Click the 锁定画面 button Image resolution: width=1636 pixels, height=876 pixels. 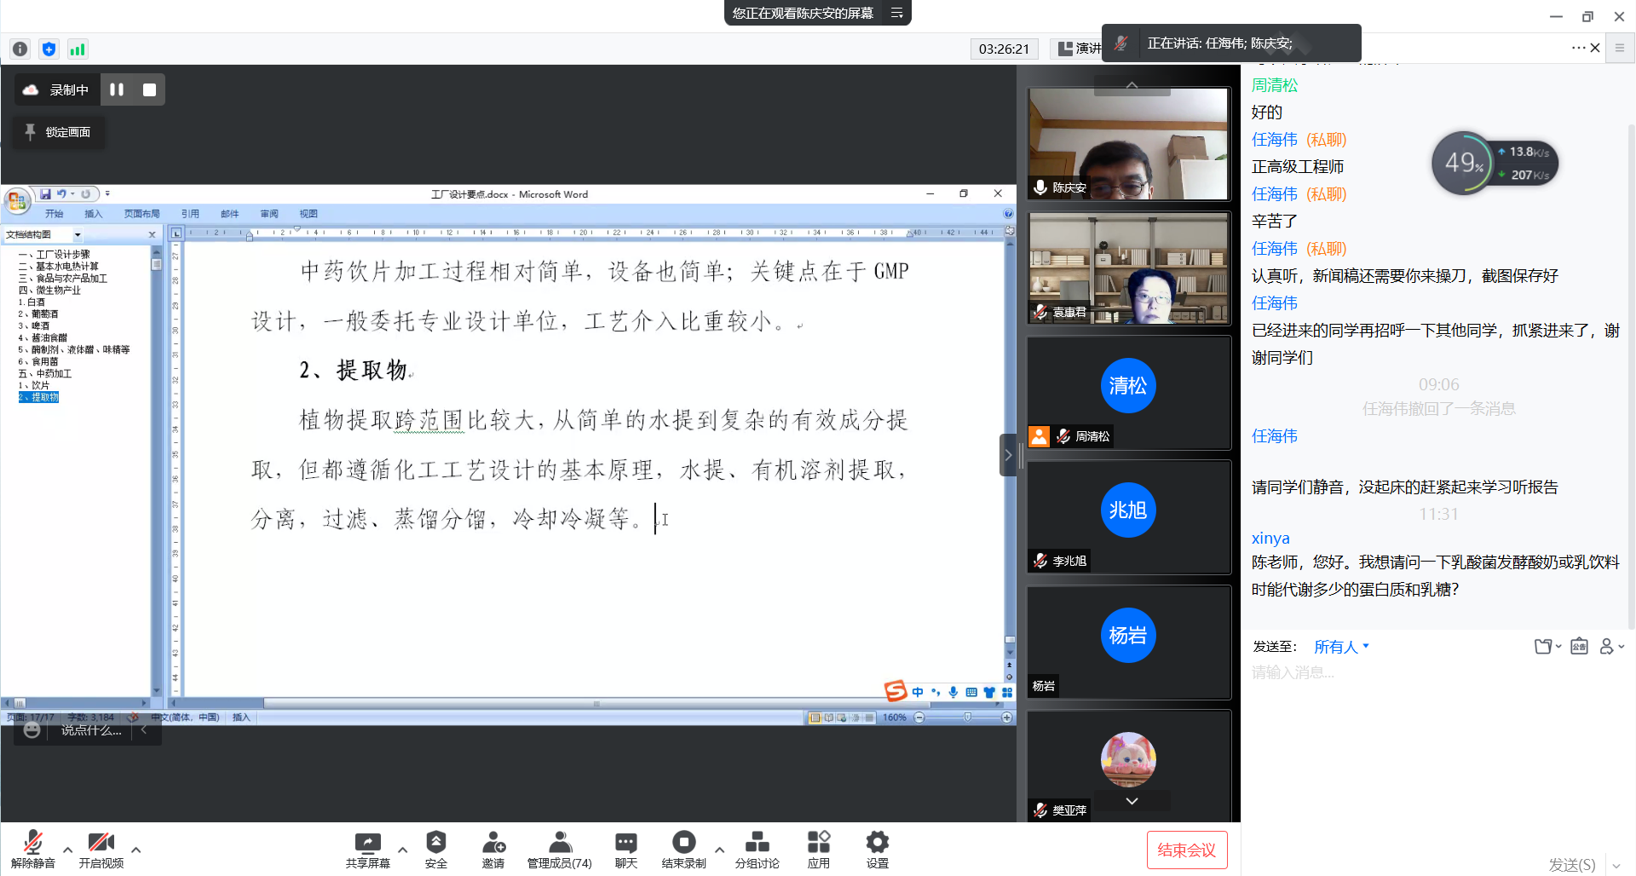tap(59, 132)
